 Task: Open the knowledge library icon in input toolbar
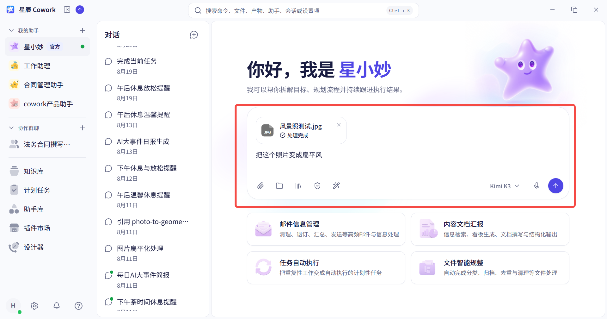298,186
